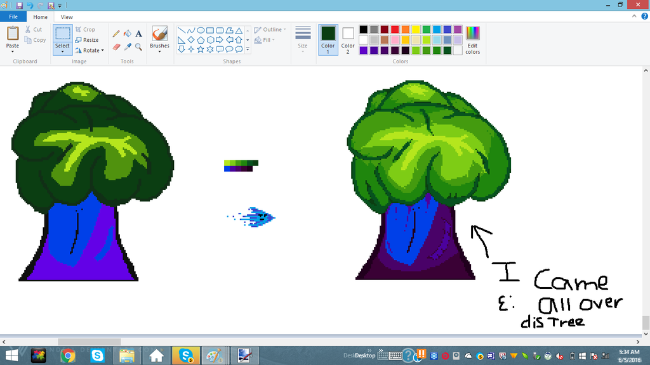Viewport: 650px width, 365px height.
Task: Toggle the rectangular Select tool
Action: [x=62, y=37]
